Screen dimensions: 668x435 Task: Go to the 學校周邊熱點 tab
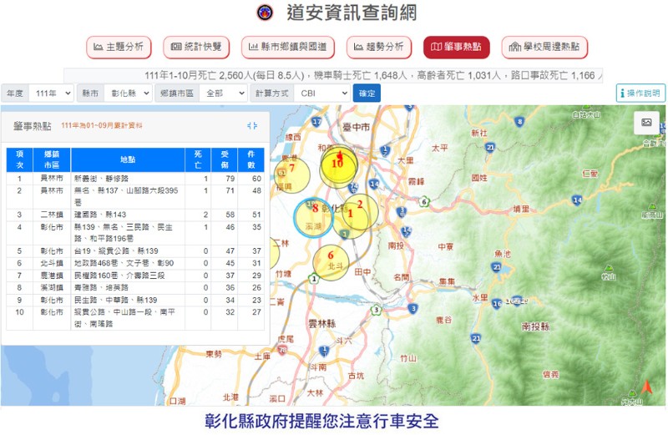tap(544, 47)
